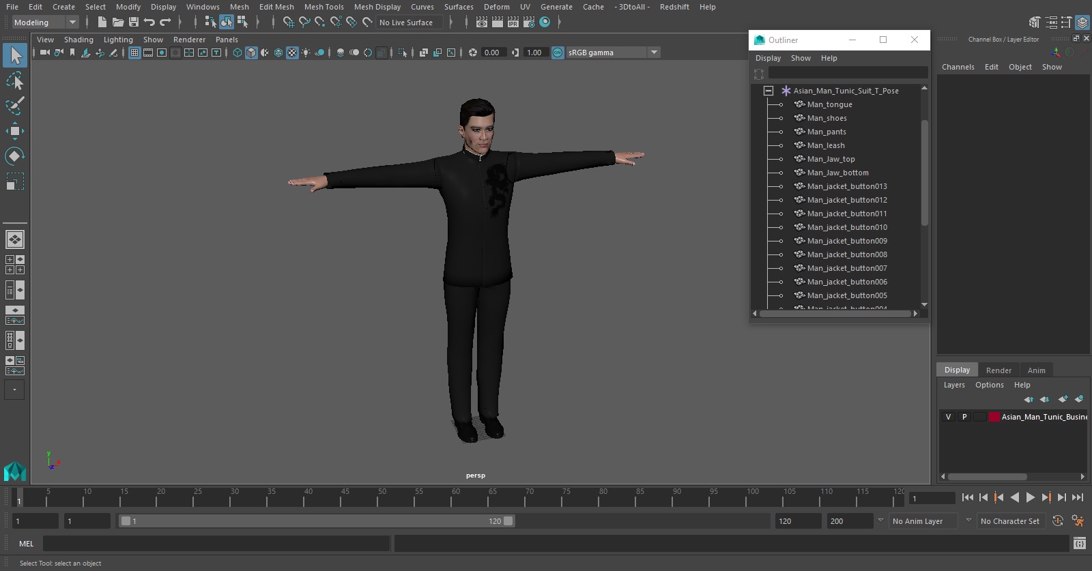Click Outliner vertical scrollbar
This screenshot has width=1092, height=571.
pos(925,173)
